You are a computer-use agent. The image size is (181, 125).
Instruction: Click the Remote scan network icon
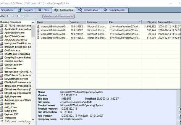pos(80,10)
